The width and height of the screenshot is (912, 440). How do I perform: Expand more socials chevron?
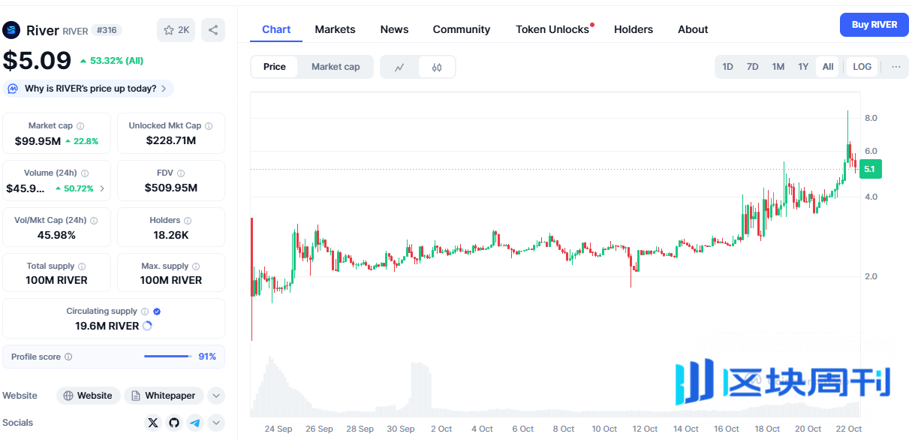(x=215, y=423)
